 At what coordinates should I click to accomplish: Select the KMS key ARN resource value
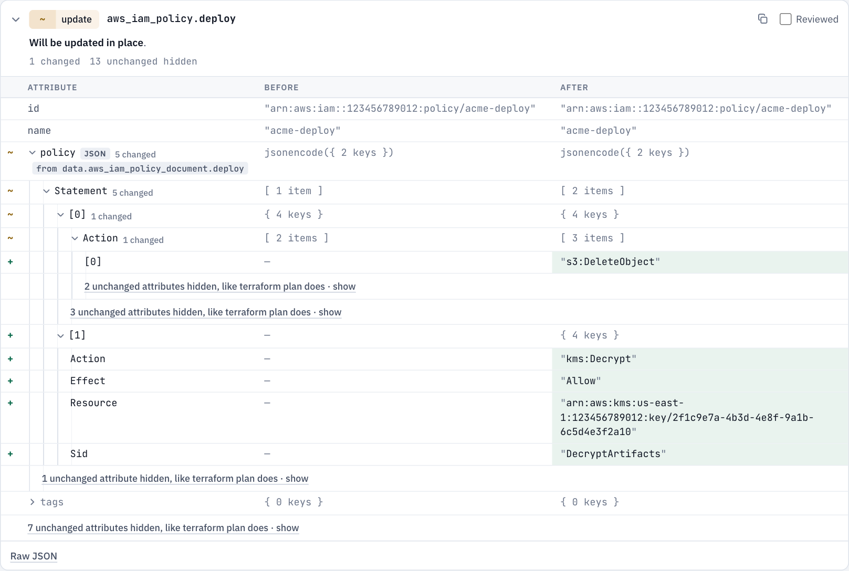coord(687,418)
